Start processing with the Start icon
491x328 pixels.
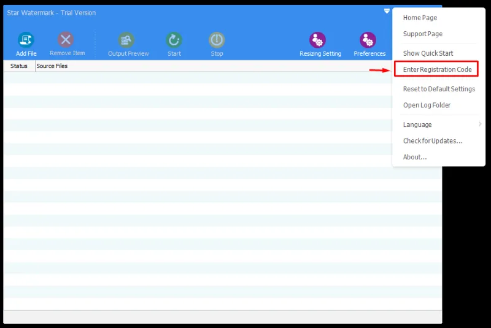click(x=174, y=40)
